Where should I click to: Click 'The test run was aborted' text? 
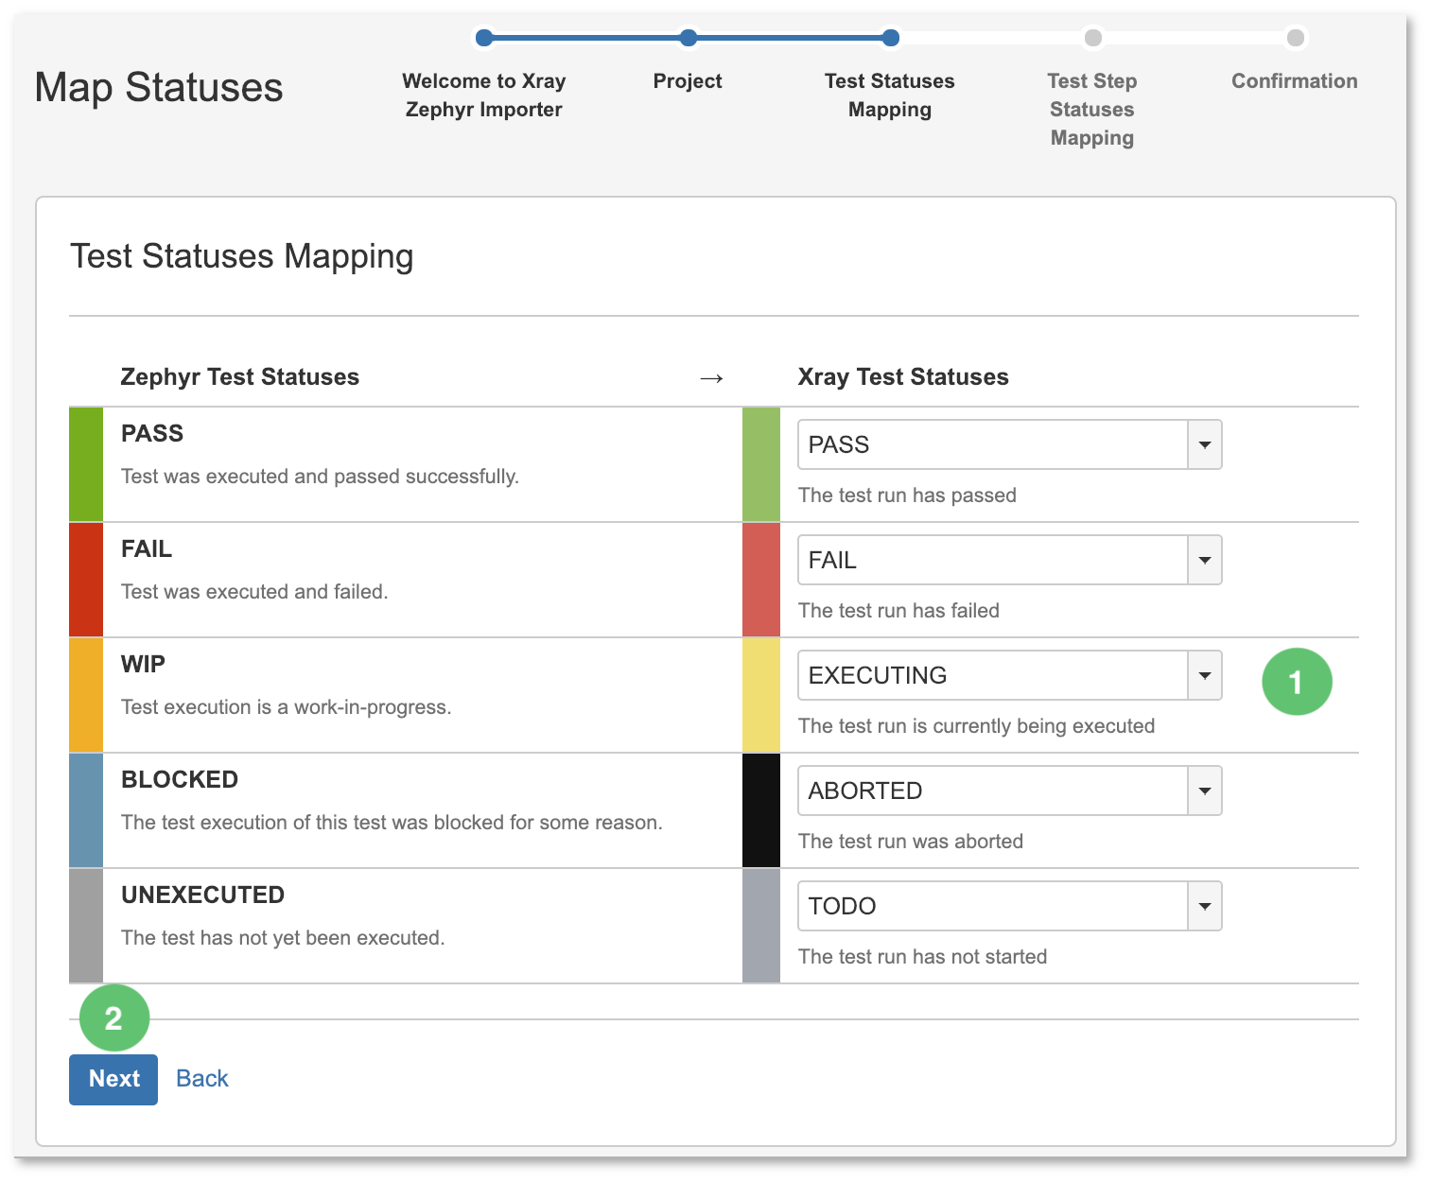coord(911,842)
